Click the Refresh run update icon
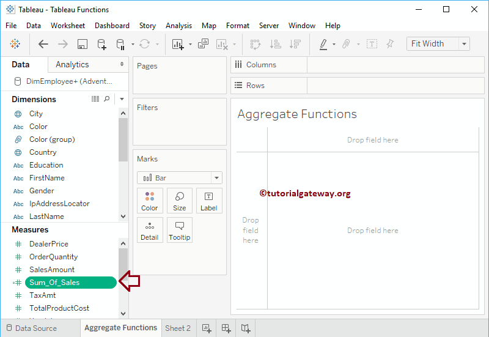 (144, 44)
